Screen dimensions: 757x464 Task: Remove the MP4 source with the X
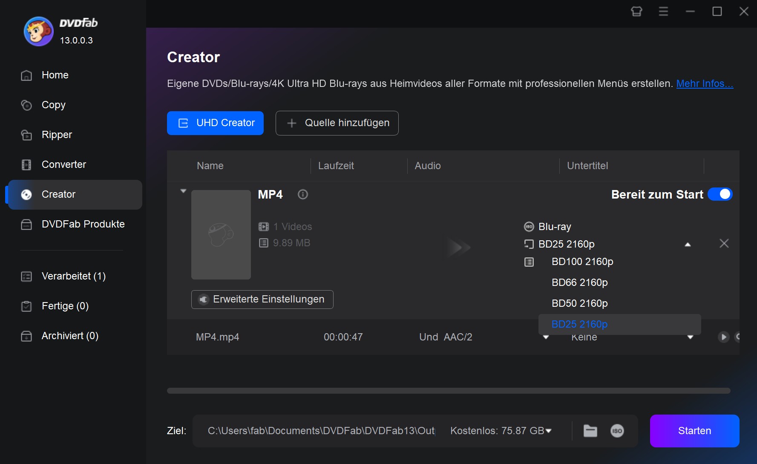point(724,243)
